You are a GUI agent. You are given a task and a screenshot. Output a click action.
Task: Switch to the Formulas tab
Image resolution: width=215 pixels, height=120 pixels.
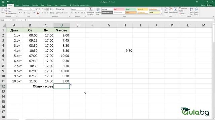click(x=35, y=5)
